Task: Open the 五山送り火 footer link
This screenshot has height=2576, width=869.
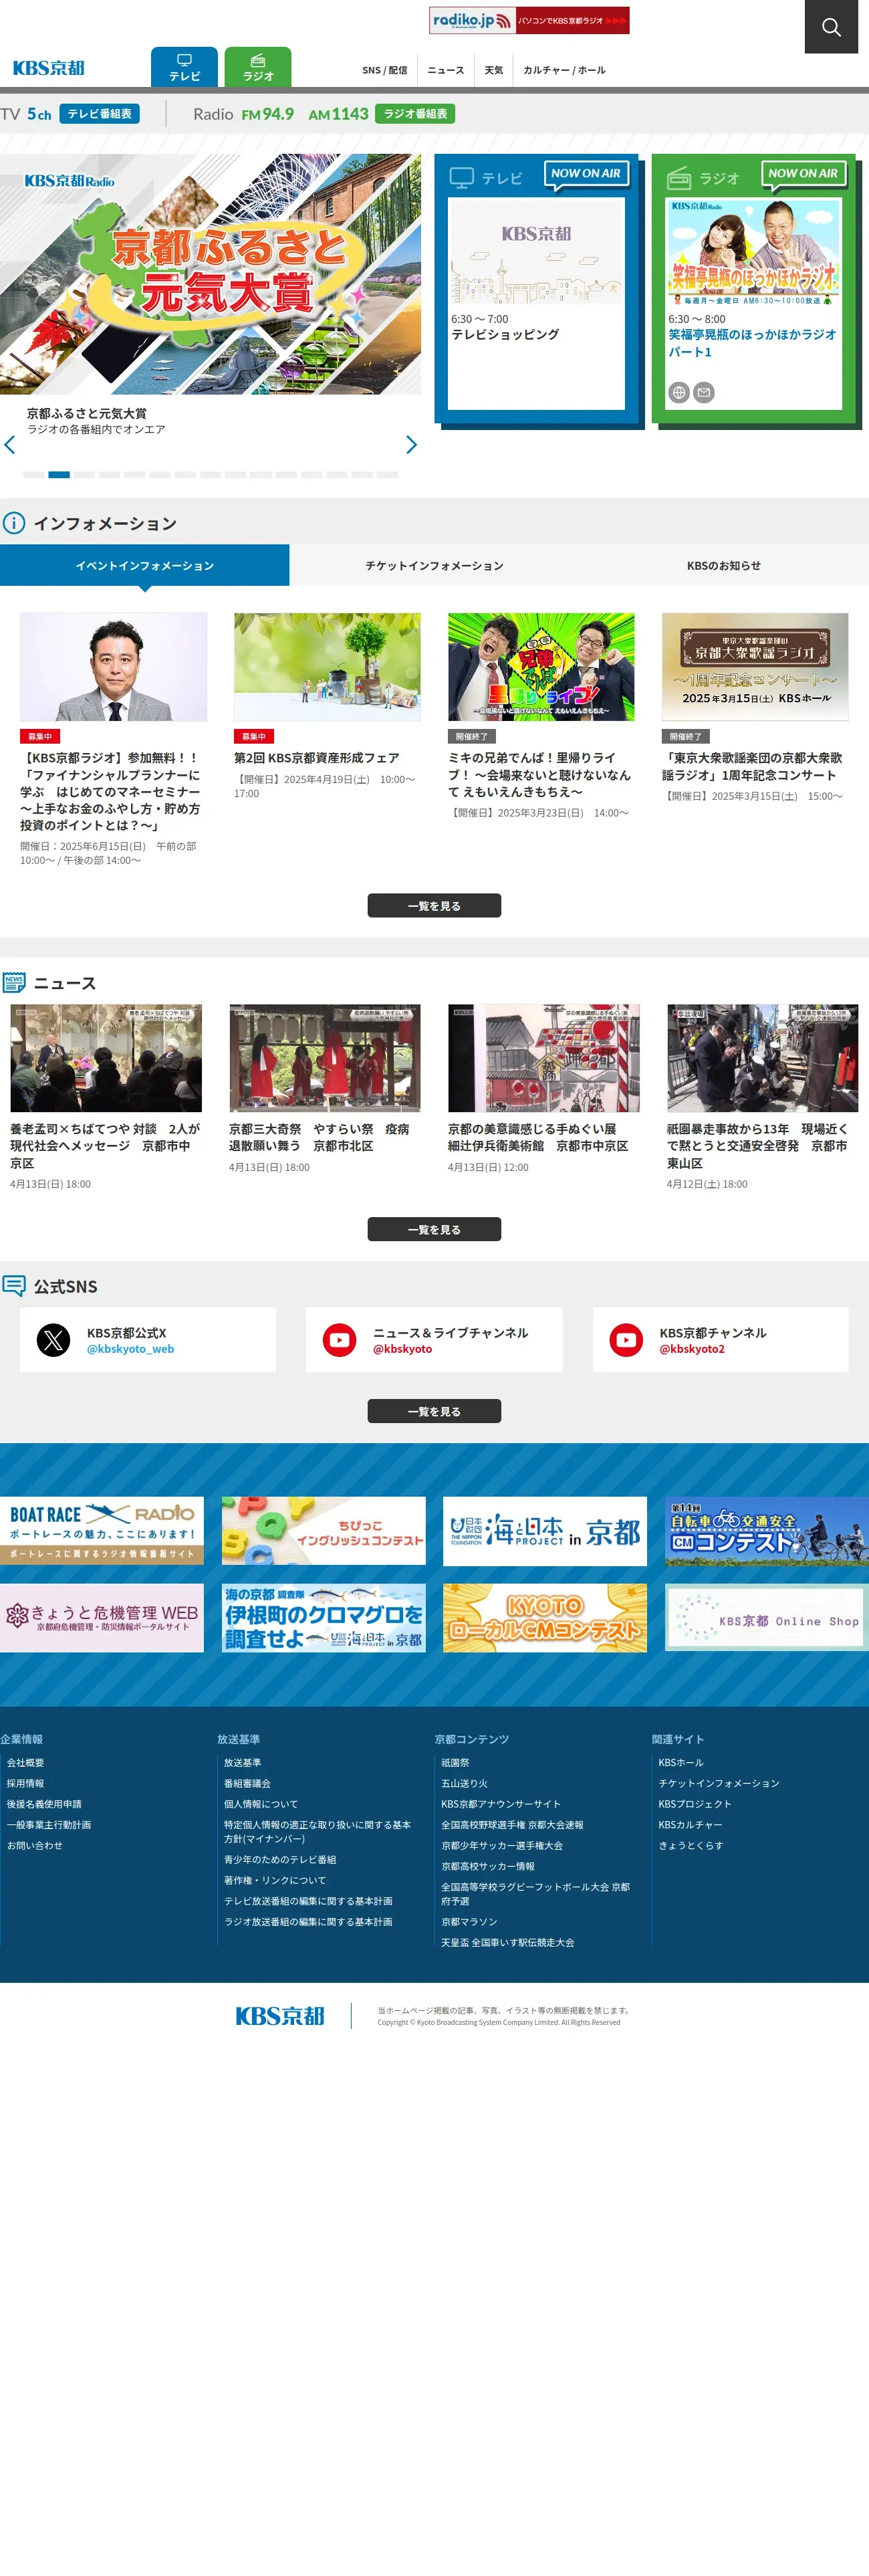Action: [x=464, y=1784]
